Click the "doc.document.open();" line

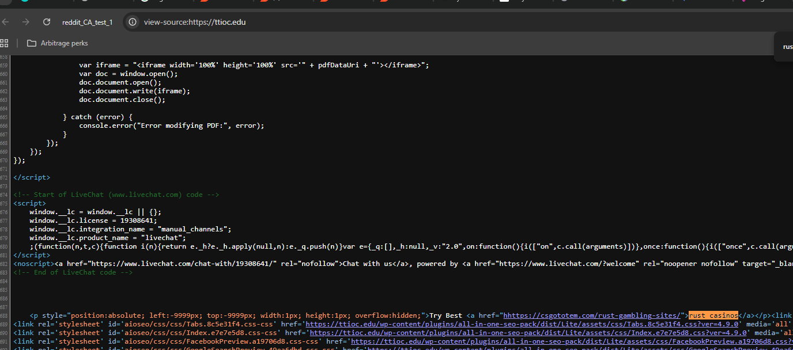pos(120,82)
